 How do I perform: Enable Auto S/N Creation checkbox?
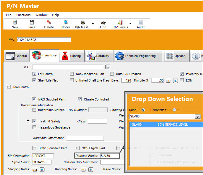point(111,74)
